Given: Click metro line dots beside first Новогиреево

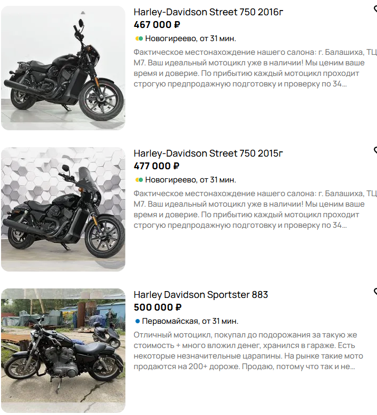Looking at the screenshot, I should coord(139,38).
